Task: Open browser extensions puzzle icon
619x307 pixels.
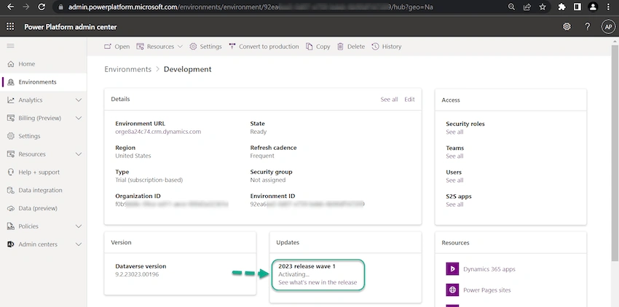Action: tap(561, 7)
